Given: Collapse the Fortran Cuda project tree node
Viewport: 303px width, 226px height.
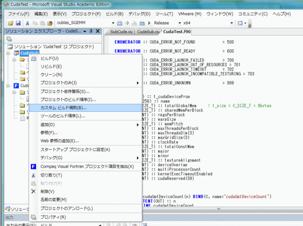Looking at the screenshot, I should [8, 86].
